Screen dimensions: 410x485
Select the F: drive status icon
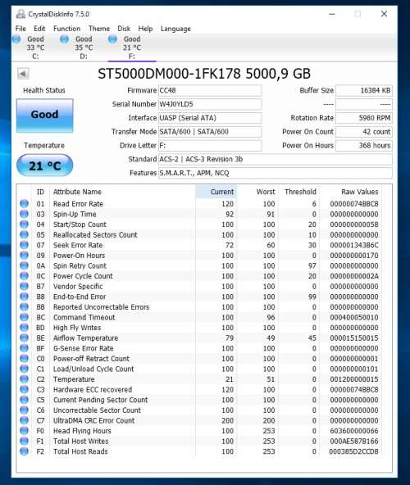point(112,39)
